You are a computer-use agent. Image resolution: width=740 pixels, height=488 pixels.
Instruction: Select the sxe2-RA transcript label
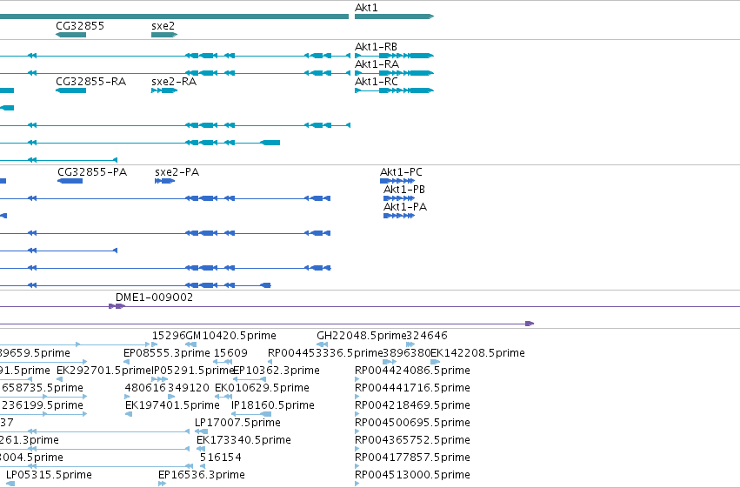coord(174,82)
